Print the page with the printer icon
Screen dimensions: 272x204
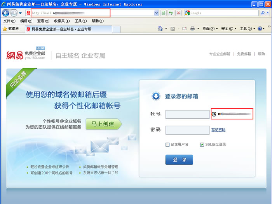(x=192, y=29)
